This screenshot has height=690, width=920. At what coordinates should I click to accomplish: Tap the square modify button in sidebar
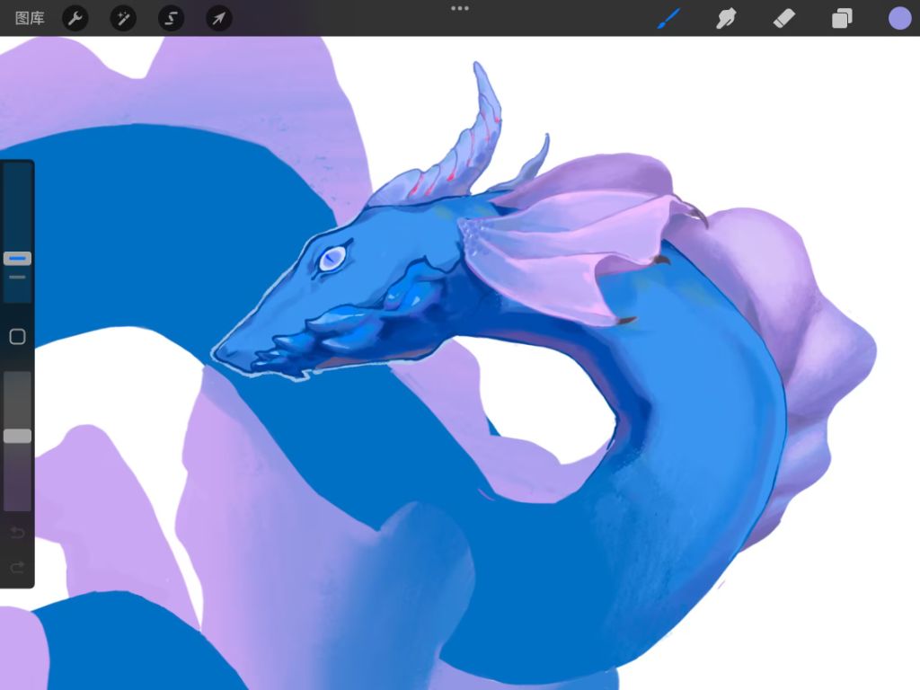(18, 337)
